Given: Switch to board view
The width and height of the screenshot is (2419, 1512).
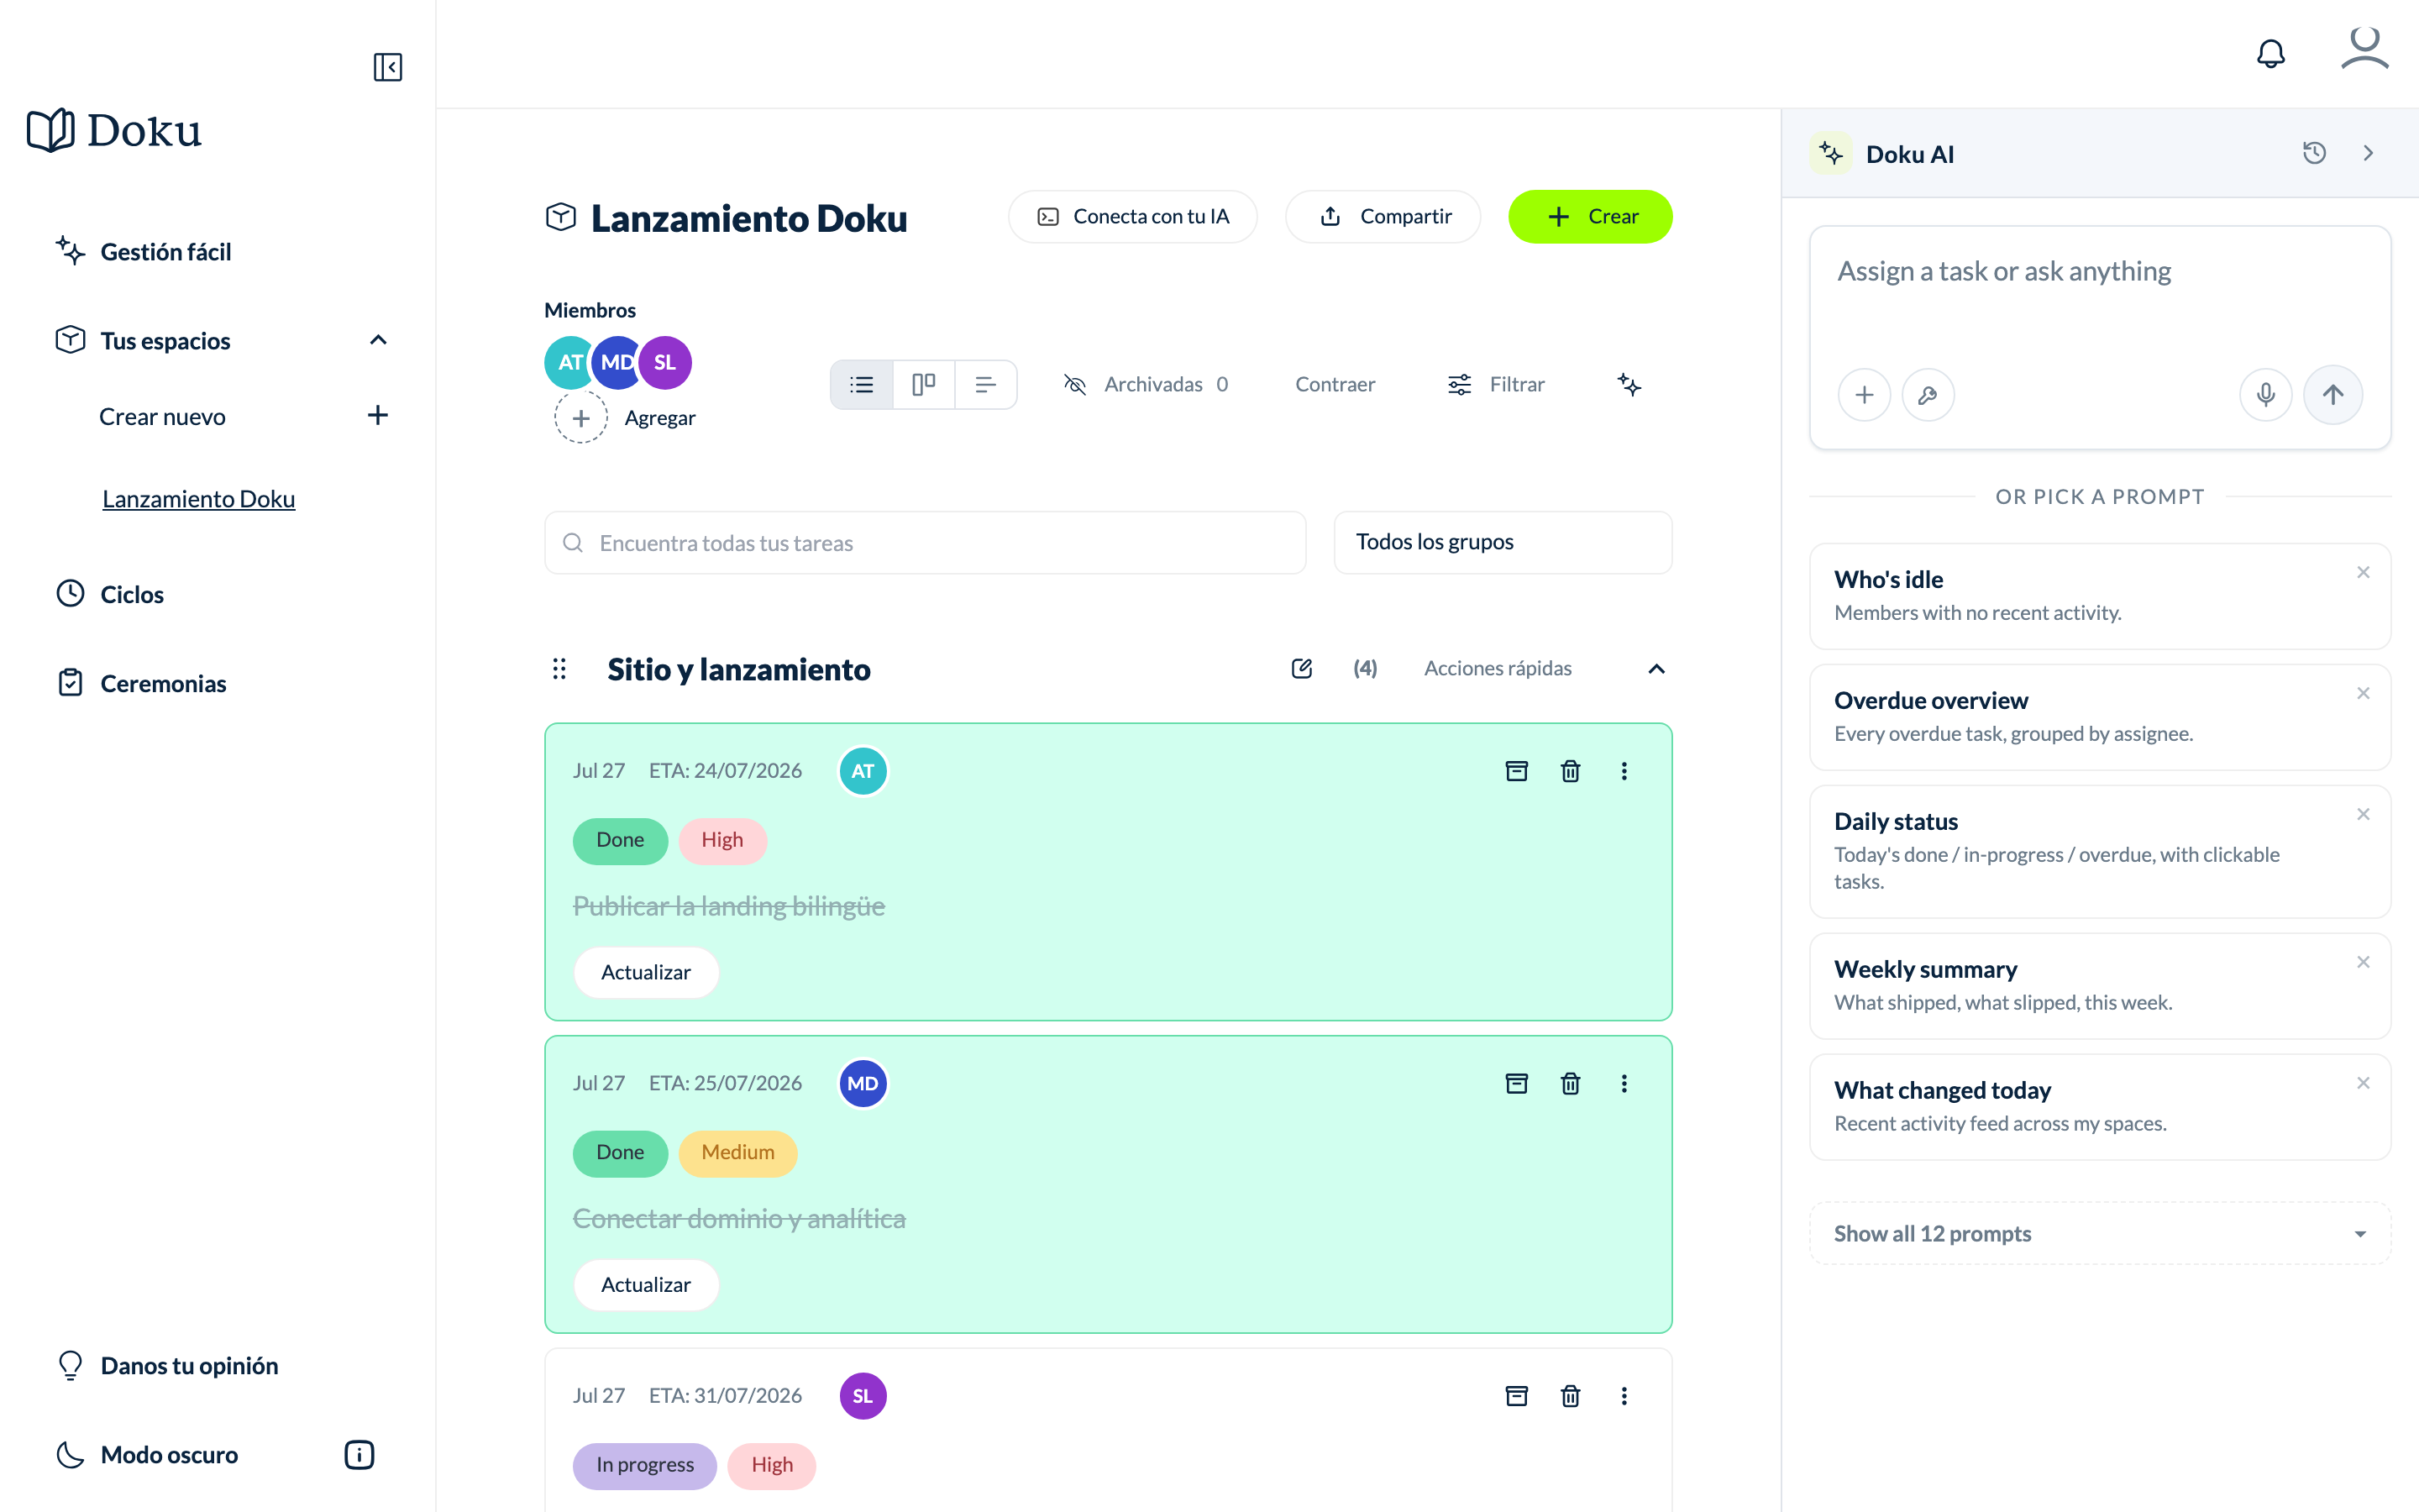Looking at the screenshot, I should pyautogui.click(x=924, y=384).
